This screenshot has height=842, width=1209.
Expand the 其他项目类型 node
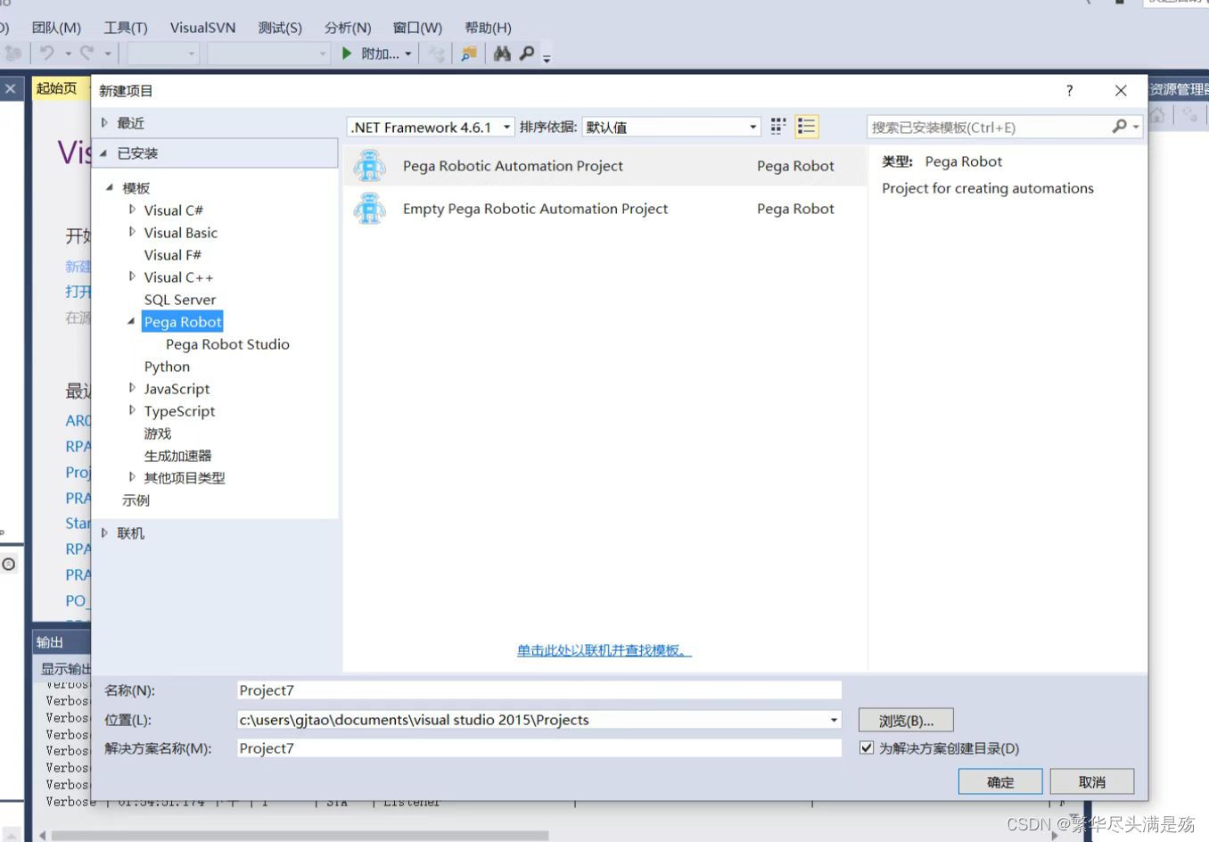pos(132,477)
